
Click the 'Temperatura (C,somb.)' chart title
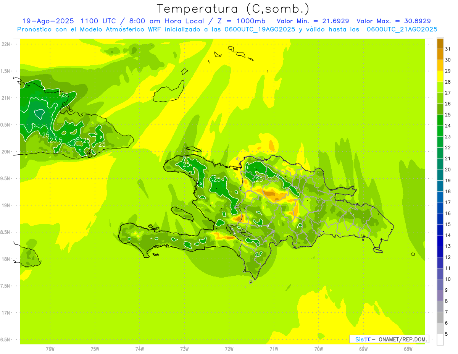pyautogui.click(x=233, y=9)
